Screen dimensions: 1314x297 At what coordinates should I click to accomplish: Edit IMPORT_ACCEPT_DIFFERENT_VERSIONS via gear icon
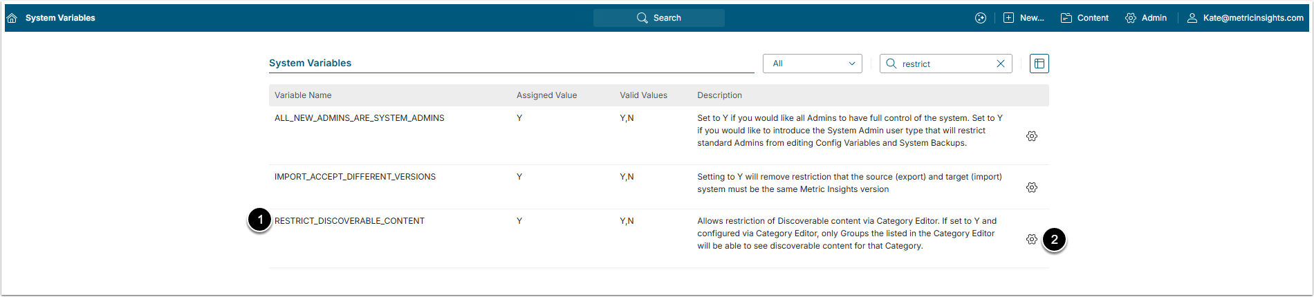[1032, 187]
